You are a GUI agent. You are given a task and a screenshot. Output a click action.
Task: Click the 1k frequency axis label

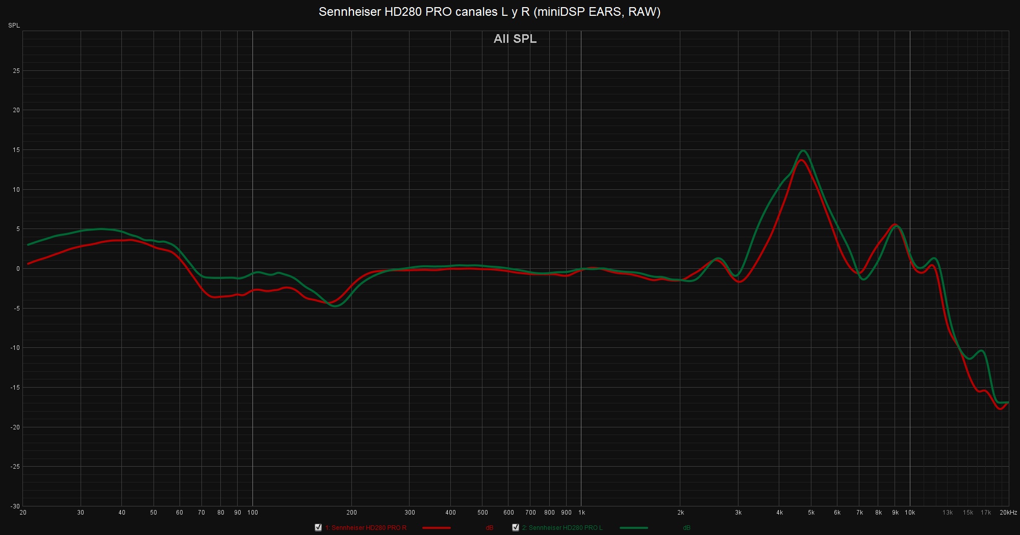[x=581, y=513]
